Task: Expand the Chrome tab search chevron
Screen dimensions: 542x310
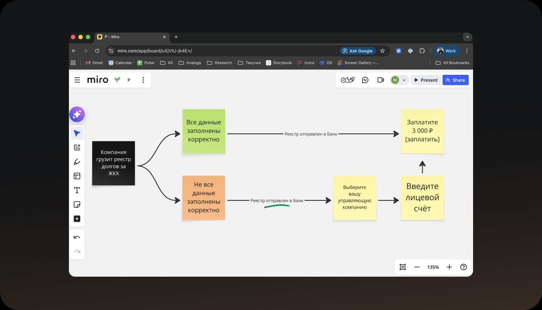Action: [467, 37]
